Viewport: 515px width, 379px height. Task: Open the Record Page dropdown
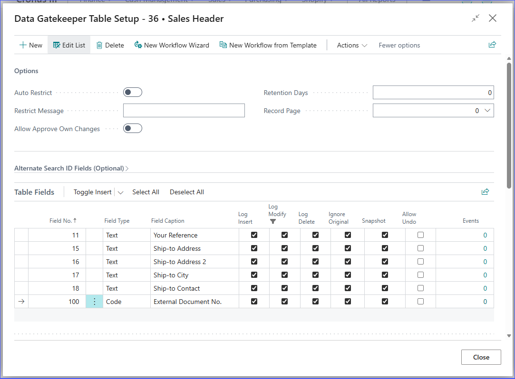(487, 111)
